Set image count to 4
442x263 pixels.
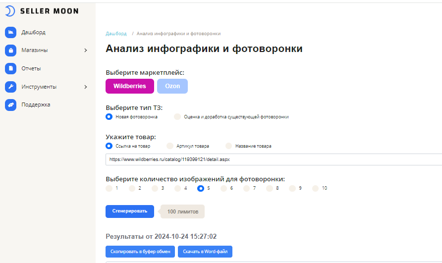point(177,188)
